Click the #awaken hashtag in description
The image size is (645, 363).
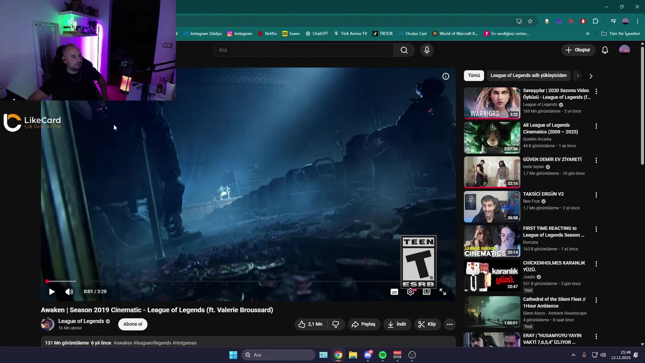[123, 343]
